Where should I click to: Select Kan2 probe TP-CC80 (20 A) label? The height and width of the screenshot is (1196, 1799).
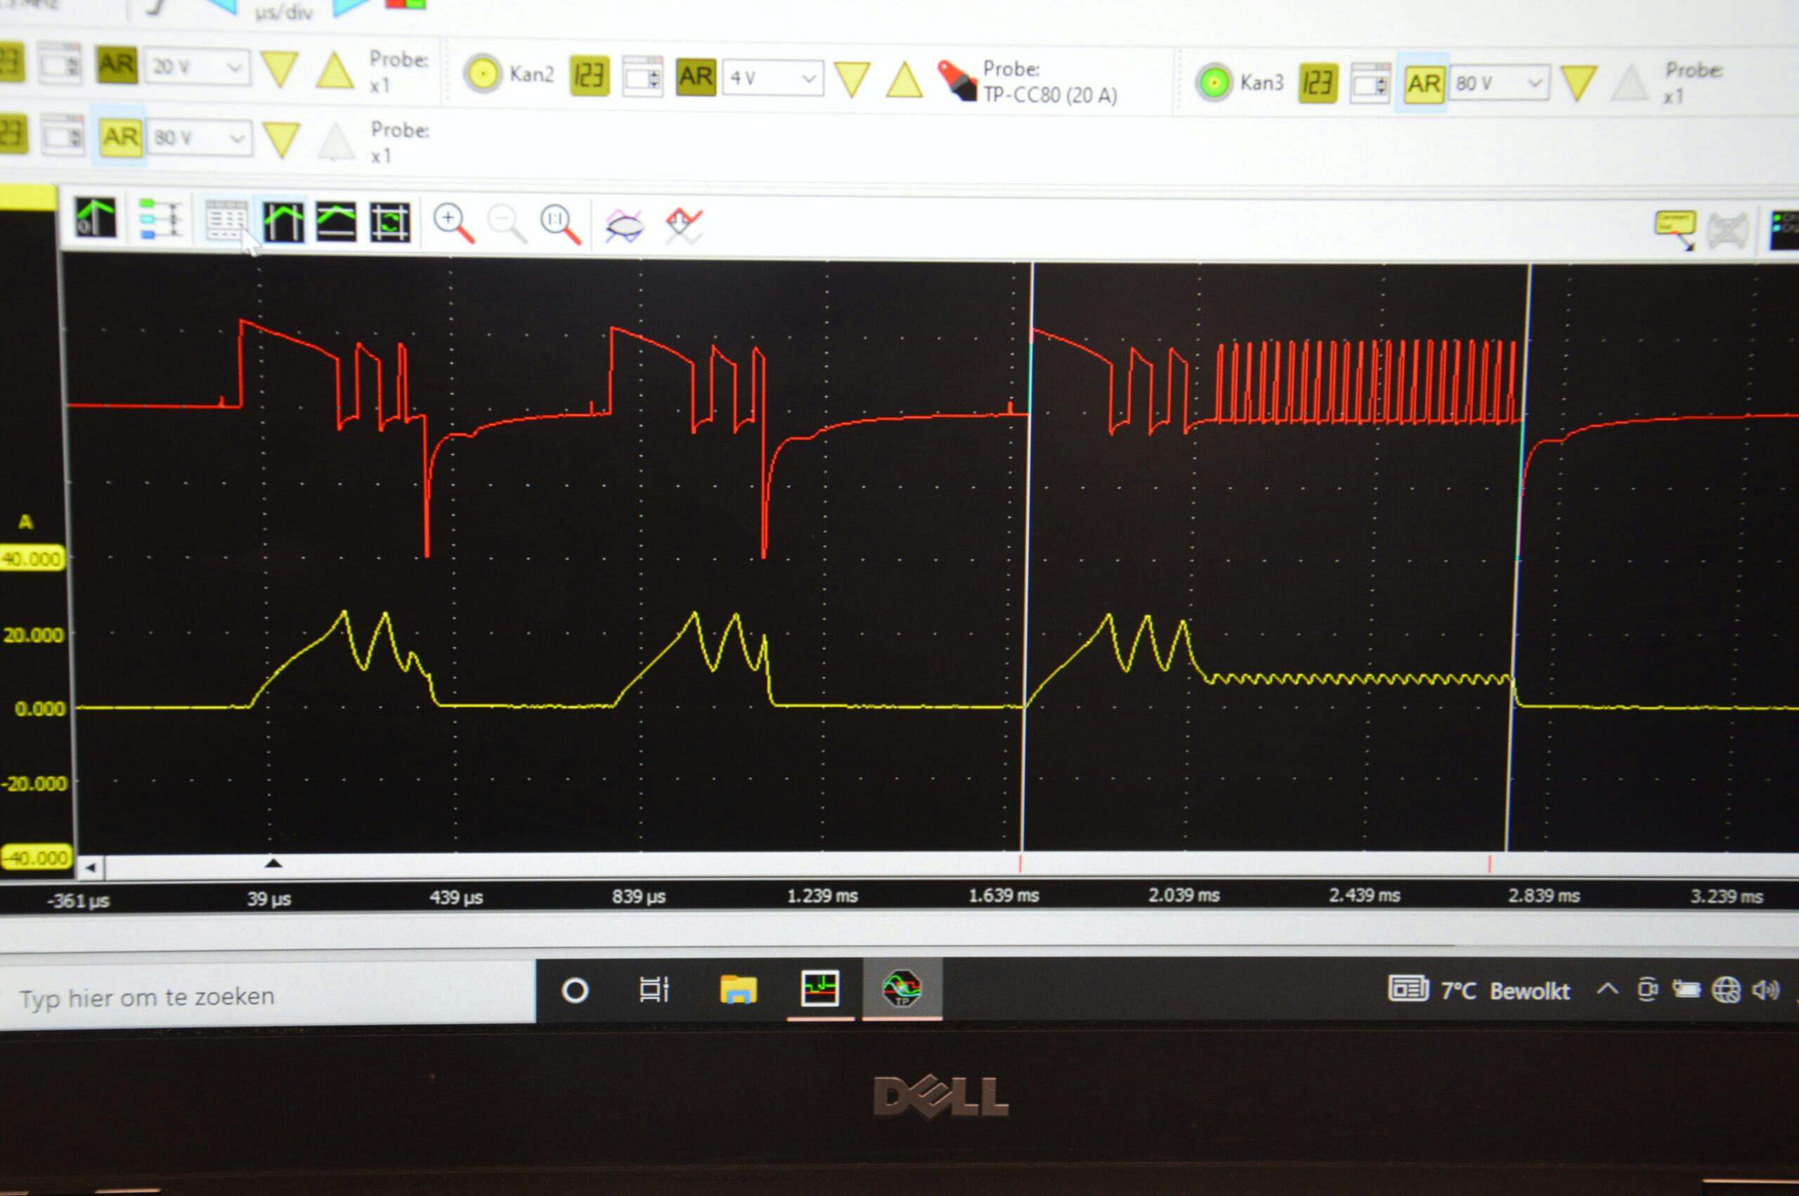1050,95
